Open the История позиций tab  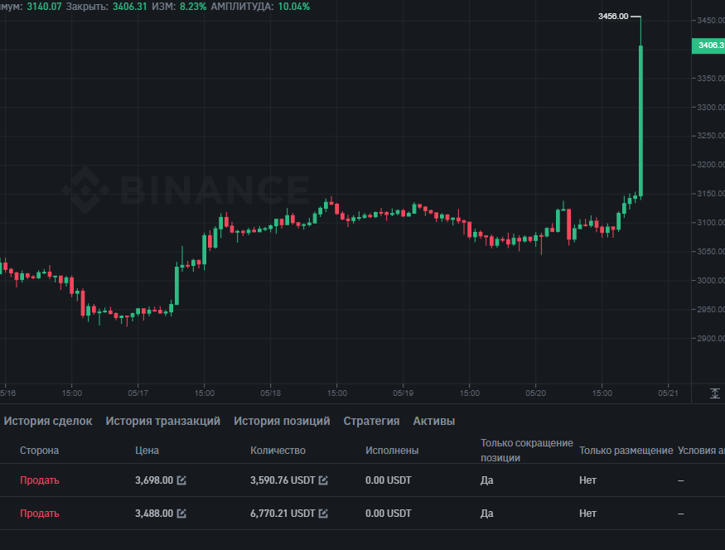click(x=282, y=421)
